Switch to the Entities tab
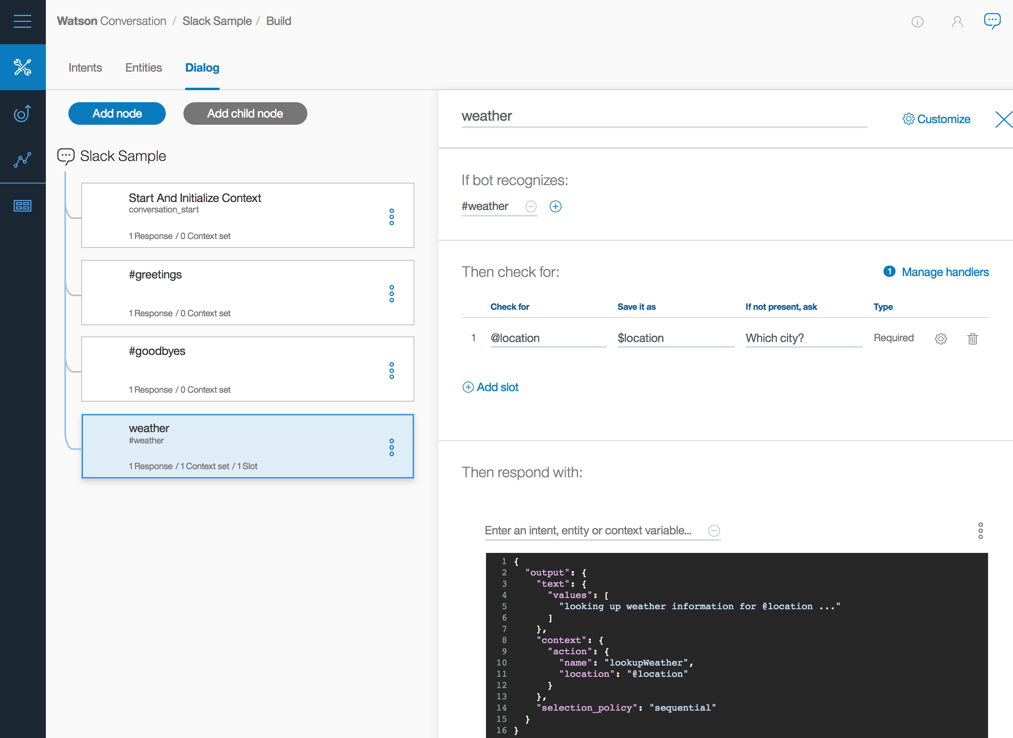This screenshot has height=738, width=1013. click(143, 68)
